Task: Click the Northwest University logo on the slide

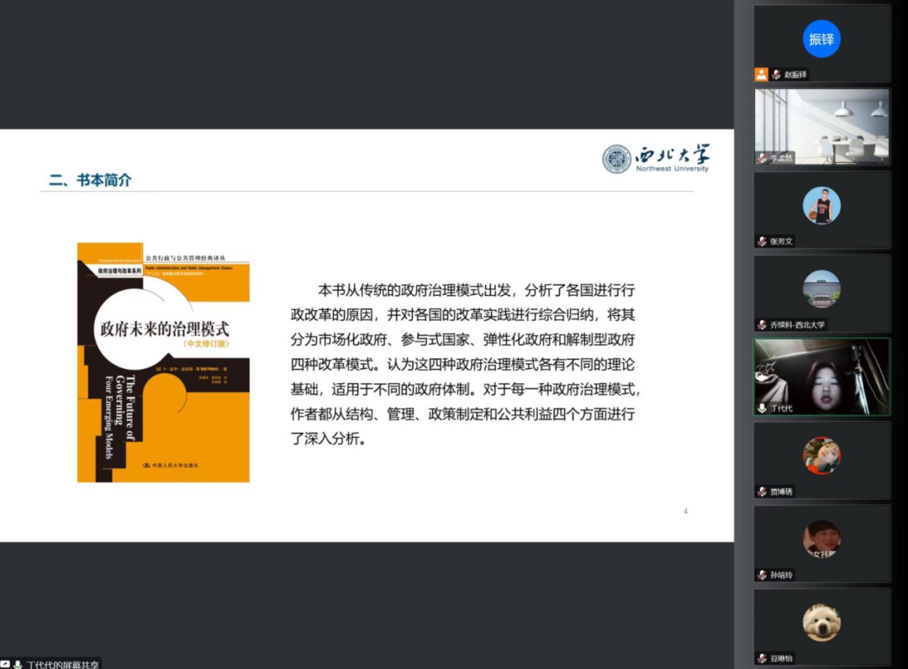Action: 656,158
